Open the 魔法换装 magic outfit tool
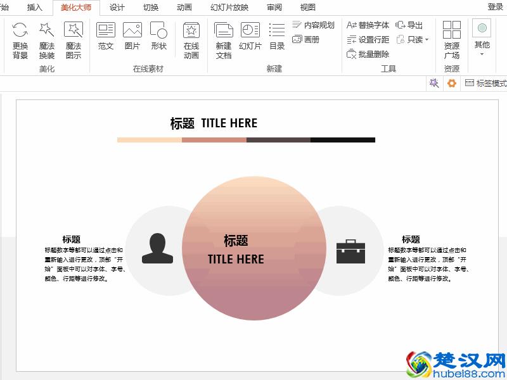 pyautogui.click(x=46, y=39)
